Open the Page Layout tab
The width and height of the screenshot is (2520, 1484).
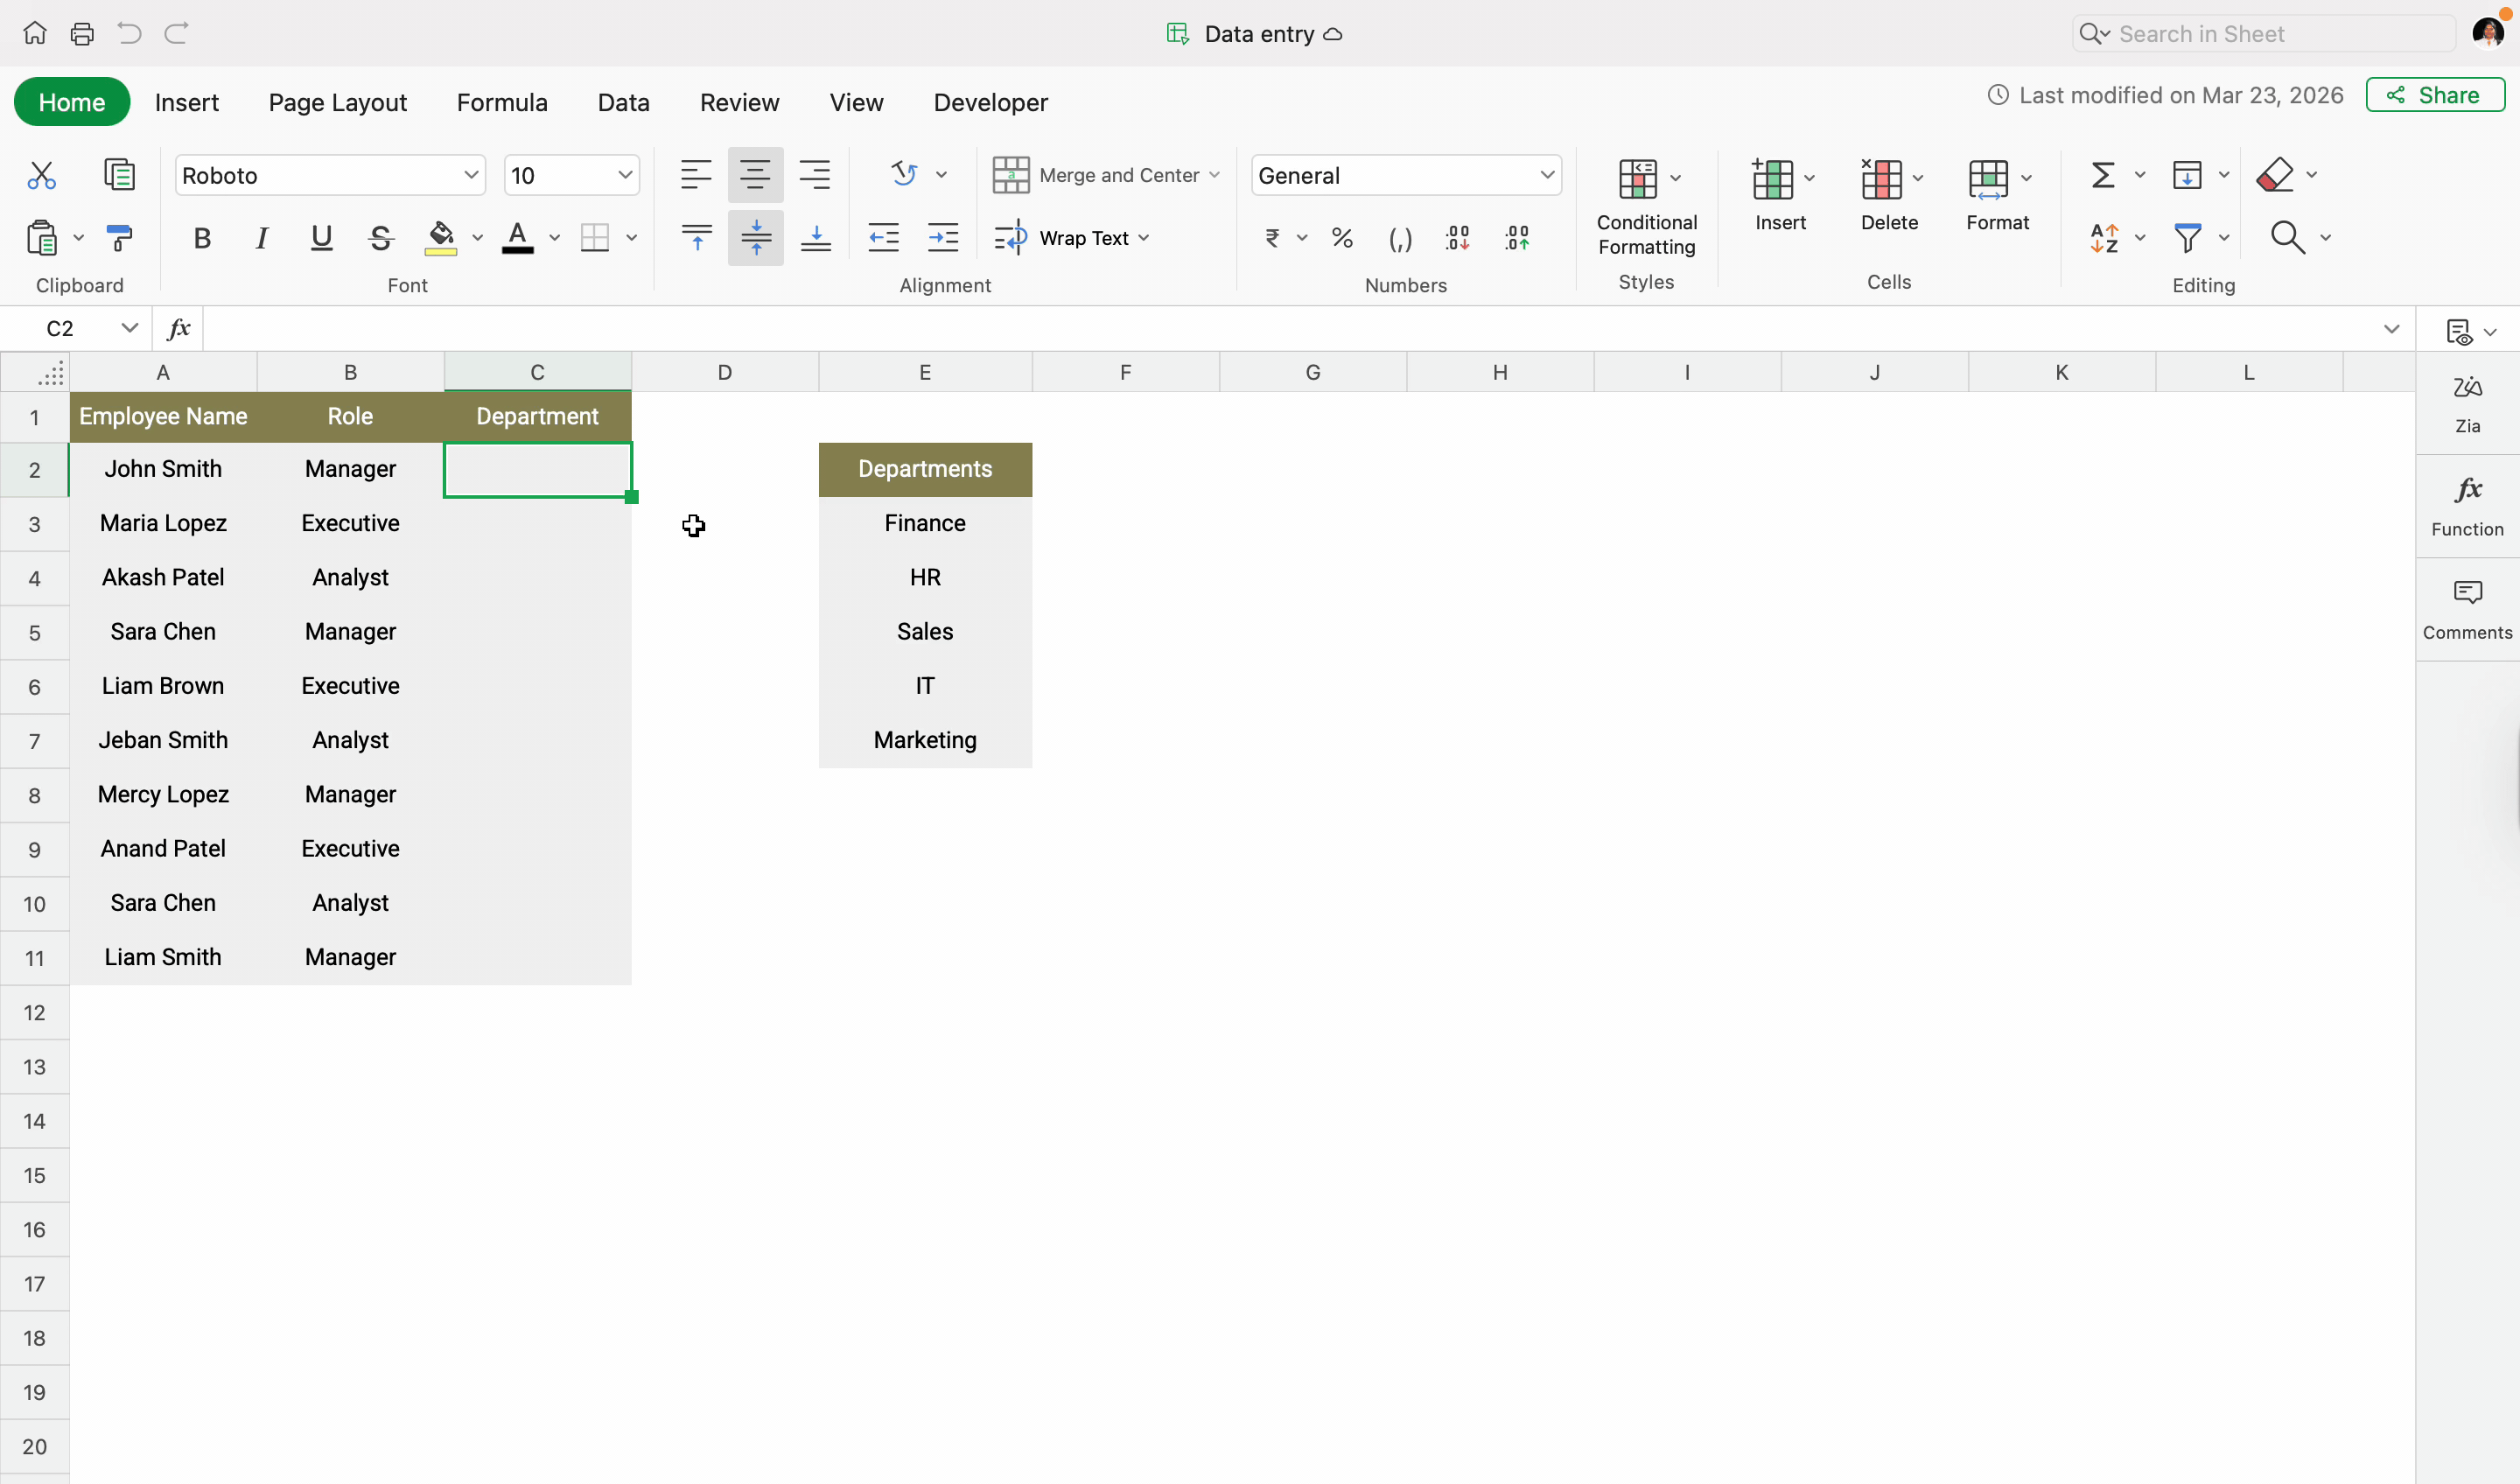click(337, 102)
